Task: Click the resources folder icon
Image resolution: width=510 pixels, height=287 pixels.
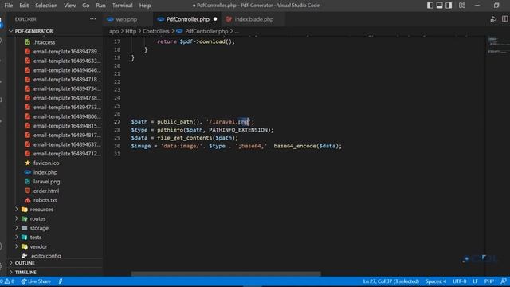Action: point(25,209)
